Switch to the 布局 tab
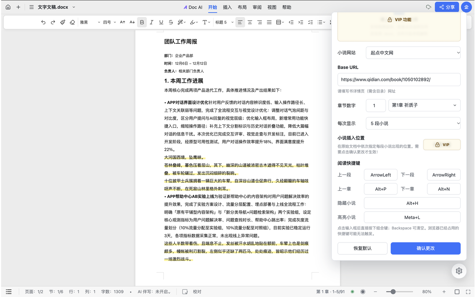Image resolution: width=476 pixels, height=297 pixels. (242, 7)
